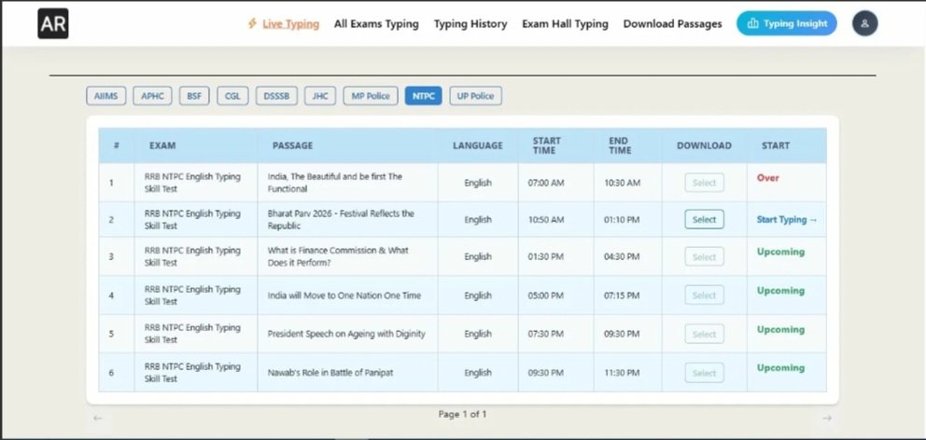This screenshot has width=926, height=440.
Task: Go to previous page arrow
Action: [x=98, y=419]
